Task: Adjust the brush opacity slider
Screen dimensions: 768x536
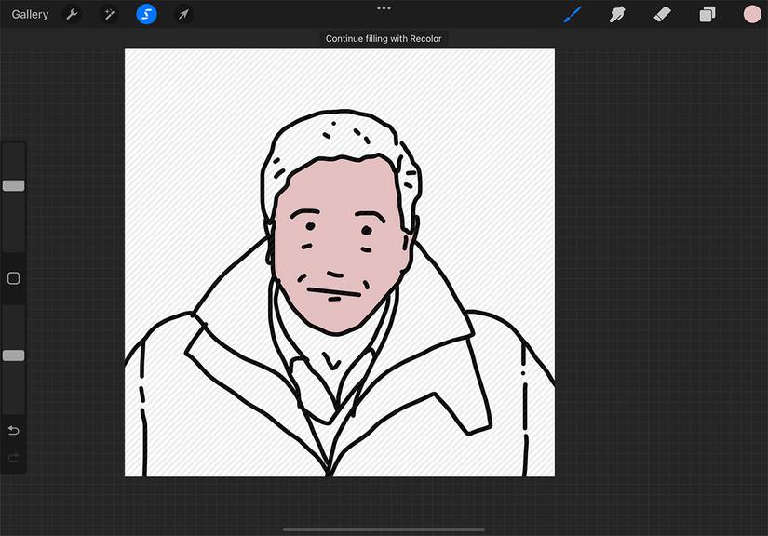Action: pyautogui.click(x=13, y=355)
